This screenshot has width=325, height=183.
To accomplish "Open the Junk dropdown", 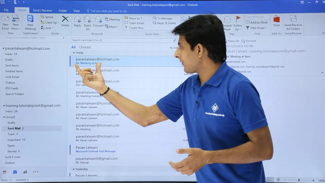I will tap(47, 28).
